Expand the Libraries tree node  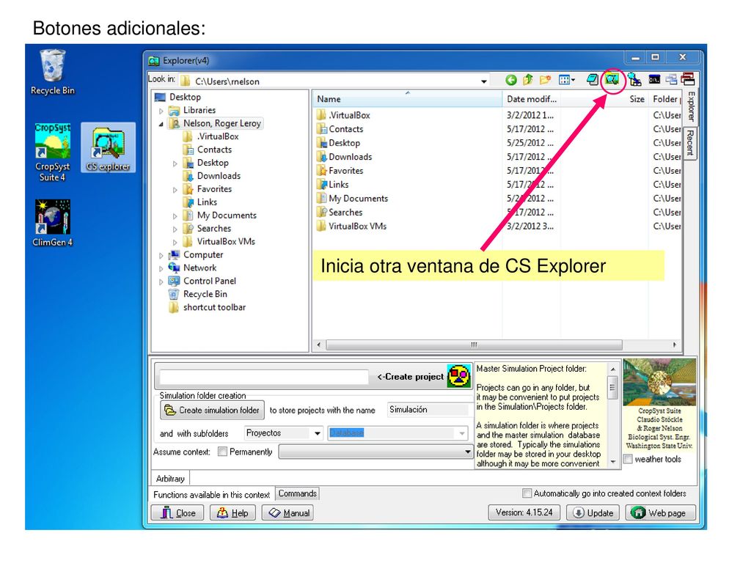(x=161, y=111)
